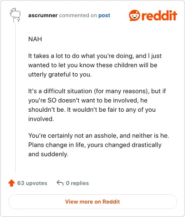
Task: Click the line "utterly grateful to you."
Action: click(x=60, y=75)
